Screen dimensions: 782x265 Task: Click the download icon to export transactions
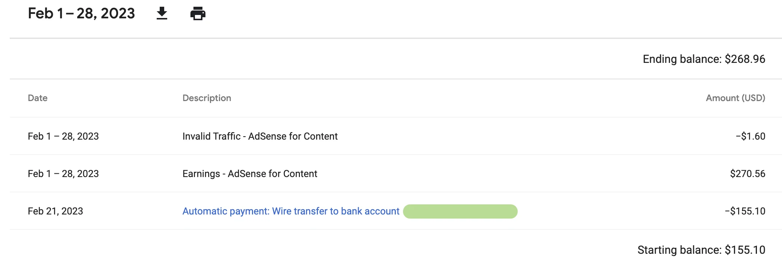click(162, 13)
